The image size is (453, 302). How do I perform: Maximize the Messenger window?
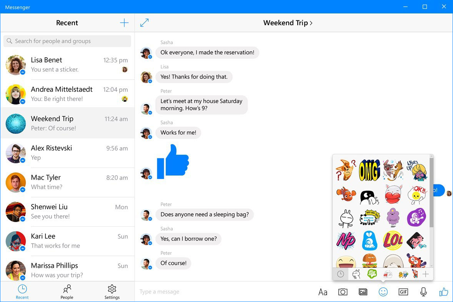coord(425,7)
